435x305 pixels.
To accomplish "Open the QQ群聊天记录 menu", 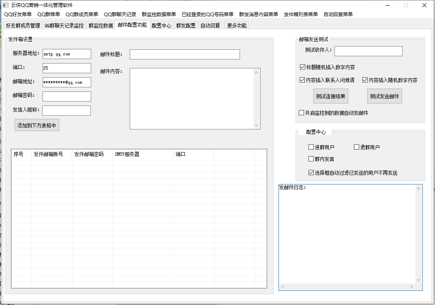I will coord(120,15).
